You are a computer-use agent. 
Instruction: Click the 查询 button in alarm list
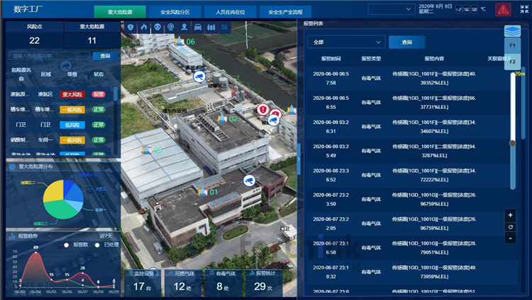(x=406, y=42)
